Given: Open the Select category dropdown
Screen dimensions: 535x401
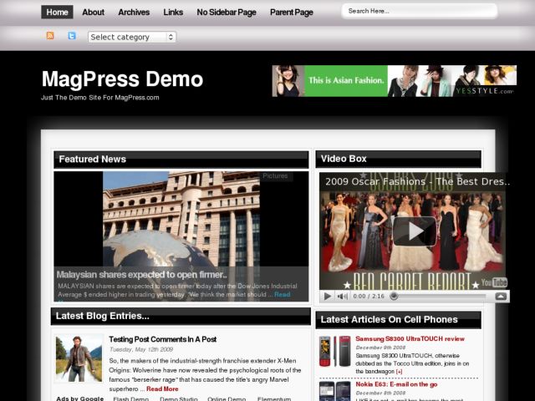Looking at the screenshot, I should point(132,37).
